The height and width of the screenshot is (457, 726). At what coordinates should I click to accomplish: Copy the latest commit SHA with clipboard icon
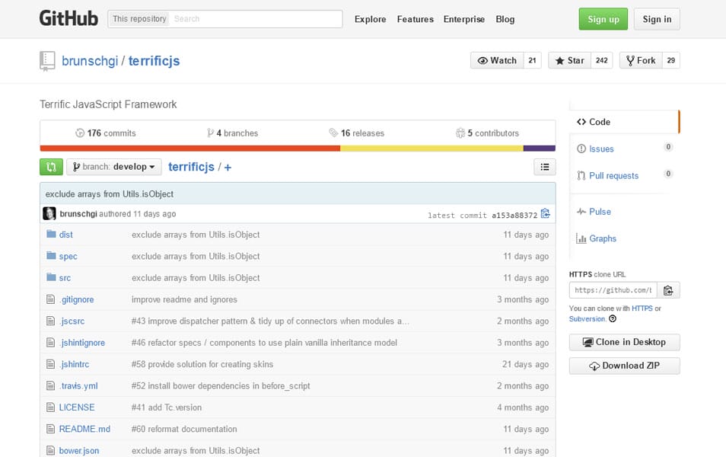pyautogui.click(x=546, y=214)
